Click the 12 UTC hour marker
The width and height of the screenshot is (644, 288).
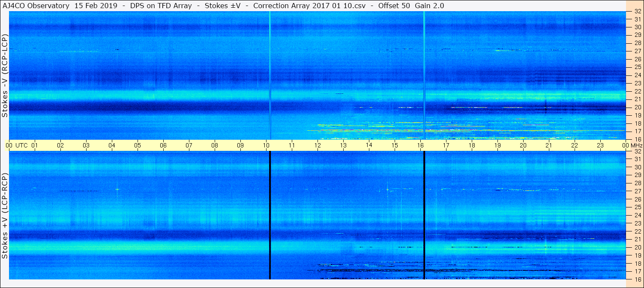click(x=318, y=145)
